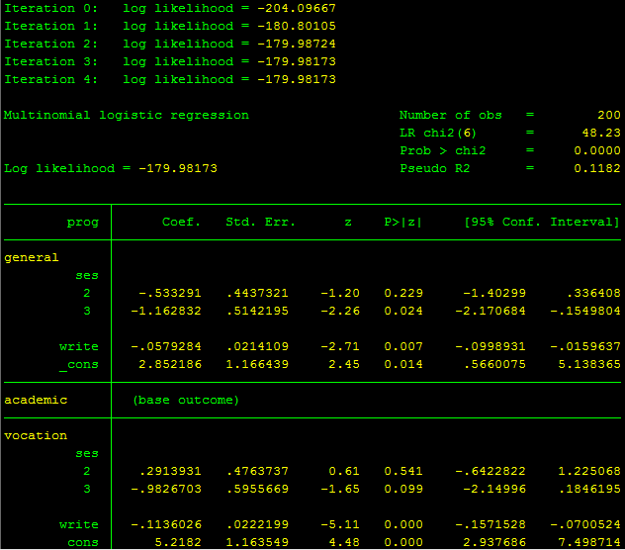625x550 pixels.
Task: Select the Pseudo R2 value 0.1182
Action: point(597,168)
